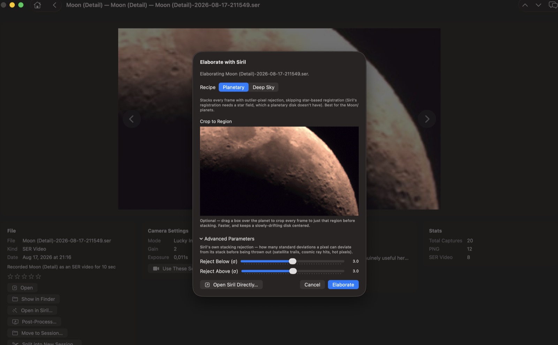Click the Reject Above 3.0 value
Viewport: 558px width, 345px height.
tap(355, 271)
